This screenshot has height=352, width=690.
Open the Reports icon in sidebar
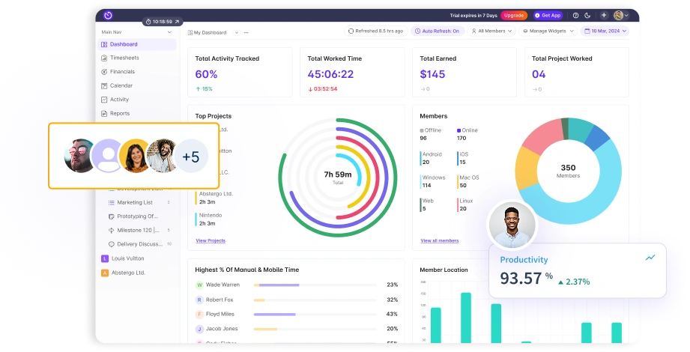104,114
